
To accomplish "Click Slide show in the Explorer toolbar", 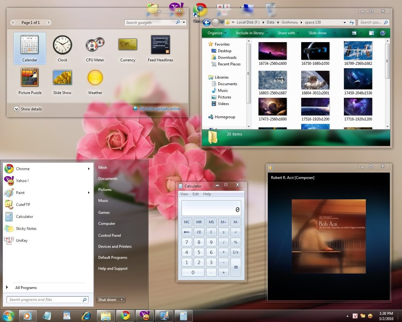I will pos(317,33).
